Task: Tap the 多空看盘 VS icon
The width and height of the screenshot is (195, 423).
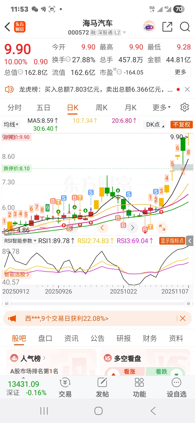Action: pyautogui.click(x=108, y=358)
